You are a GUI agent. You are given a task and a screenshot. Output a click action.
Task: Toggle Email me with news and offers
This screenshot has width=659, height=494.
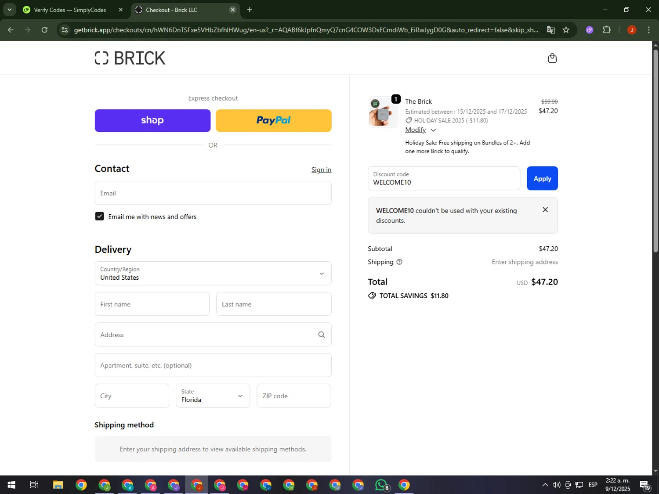pyautogui.click(x=100, y=216)
